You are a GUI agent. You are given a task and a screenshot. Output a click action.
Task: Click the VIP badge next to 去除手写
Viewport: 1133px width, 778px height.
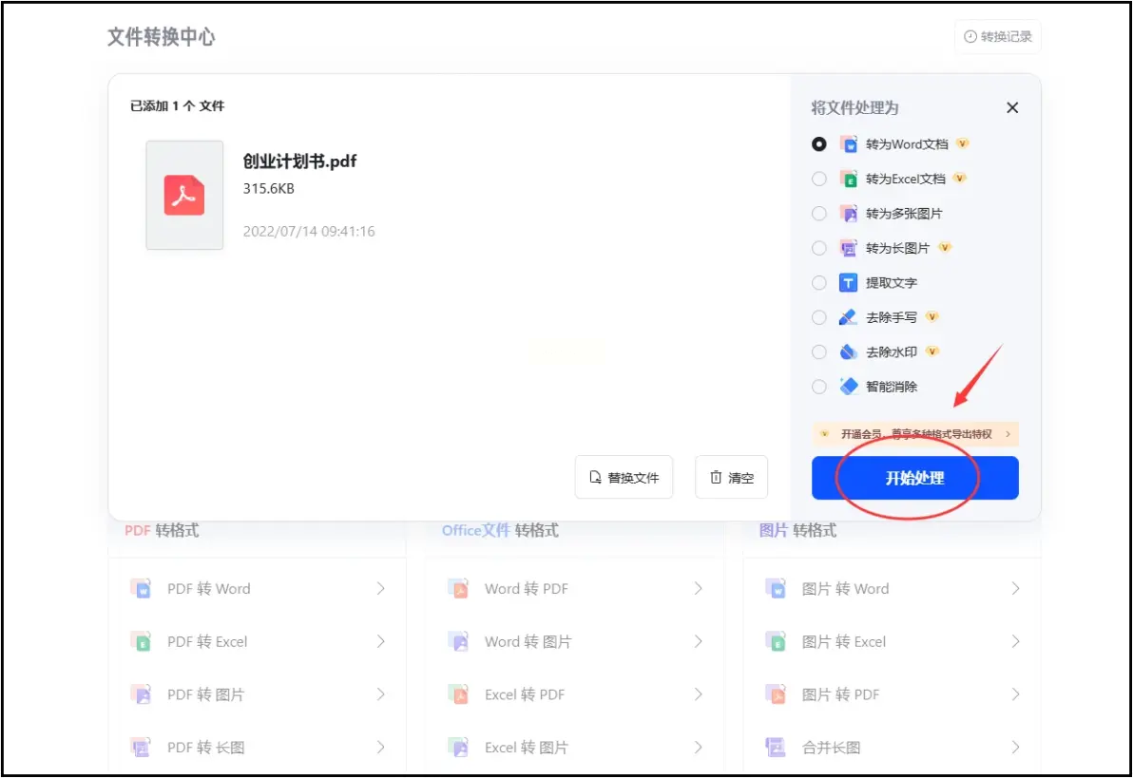click(932, 316)
